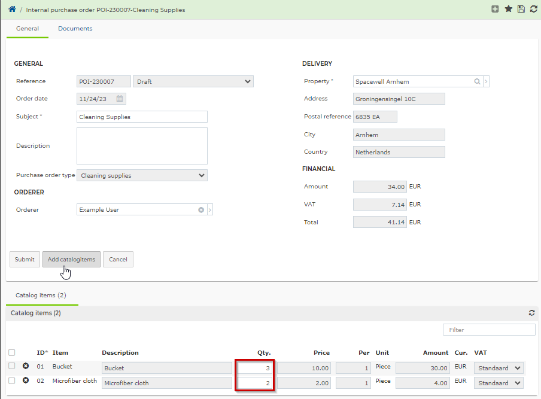Screen dimensions: 541x399
Task: Mark page as favorite with star icon
Action: coord(508,9)
